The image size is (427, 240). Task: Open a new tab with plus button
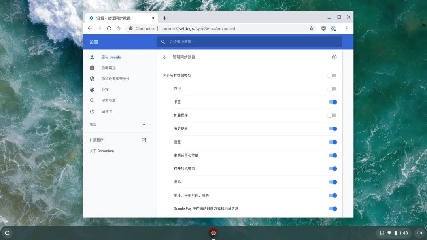click(x=164, y=18)
